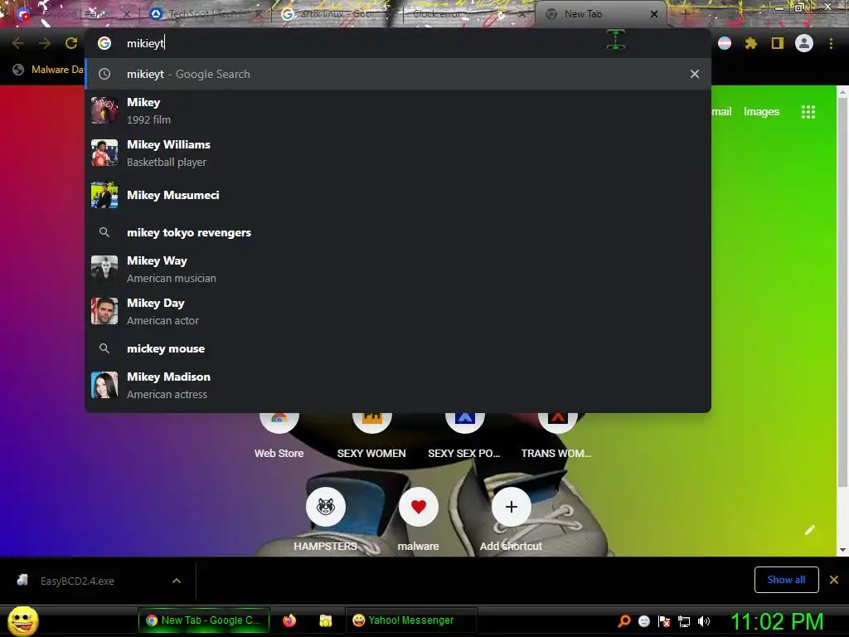Switch to Chrome New Tab taskbar button
849x637 pixels.
click(x=204, y=620)
